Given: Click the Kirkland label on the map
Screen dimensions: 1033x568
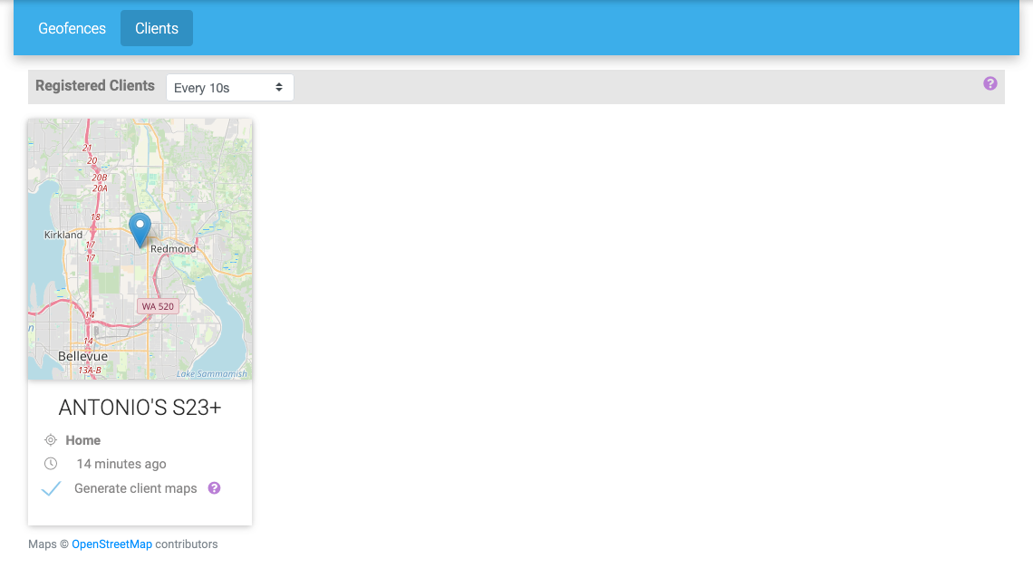Looking at the screenshot, I should coord(63,235).
